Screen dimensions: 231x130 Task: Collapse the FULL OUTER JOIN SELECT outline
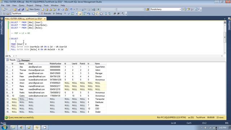[x=10, y=39]
